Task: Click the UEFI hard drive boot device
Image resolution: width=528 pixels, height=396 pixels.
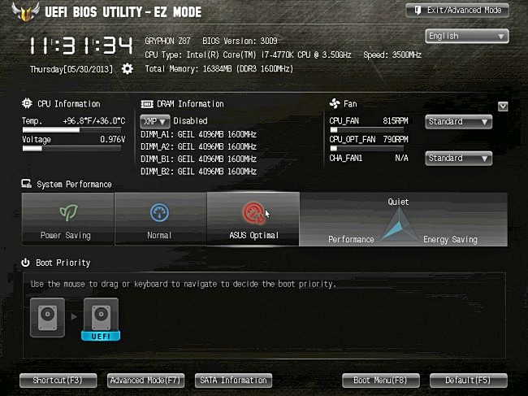Action: pos(101,317)
